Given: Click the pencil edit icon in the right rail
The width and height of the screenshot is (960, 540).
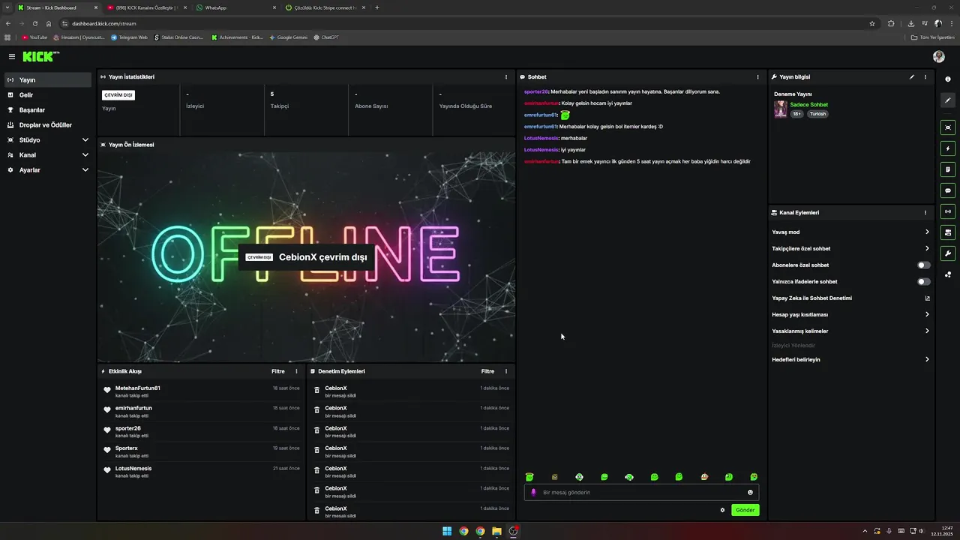Looking at the screenshot, I should tap(948, 100).
